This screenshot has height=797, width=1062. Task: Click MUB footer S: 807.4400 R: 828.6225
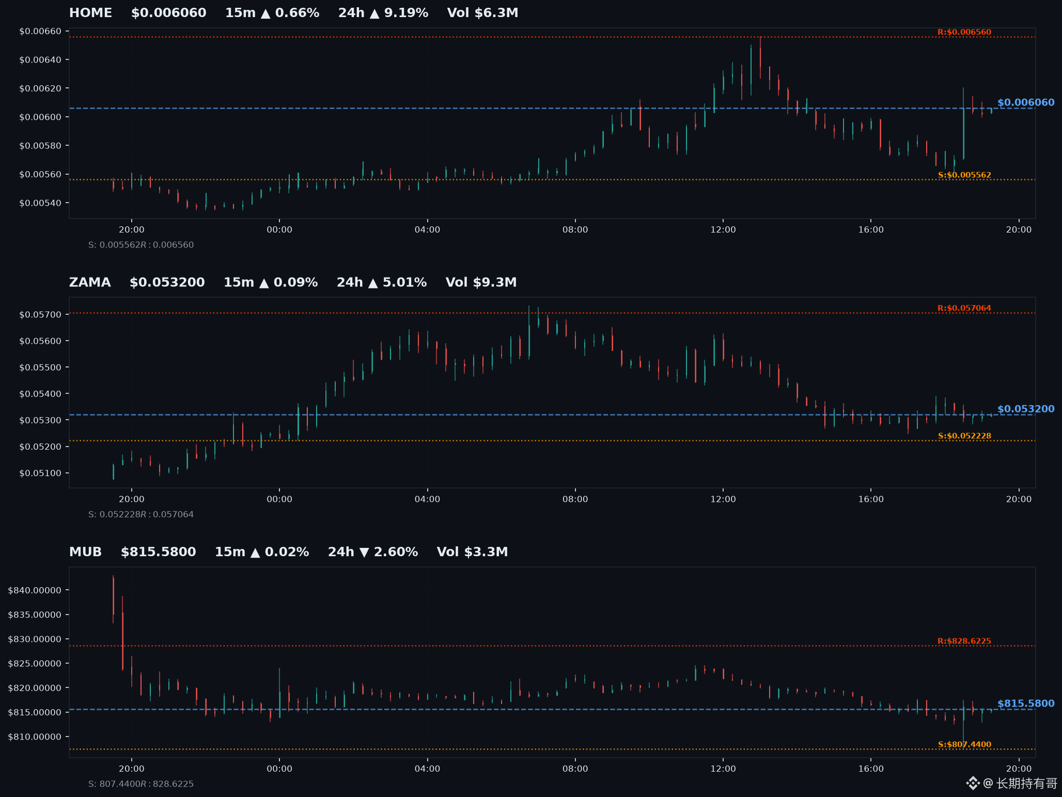141,784
